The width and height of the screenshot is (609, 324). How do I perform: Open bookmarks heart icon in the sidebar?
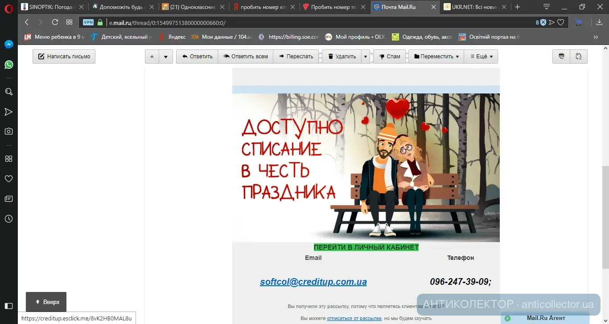click(8, 178)
